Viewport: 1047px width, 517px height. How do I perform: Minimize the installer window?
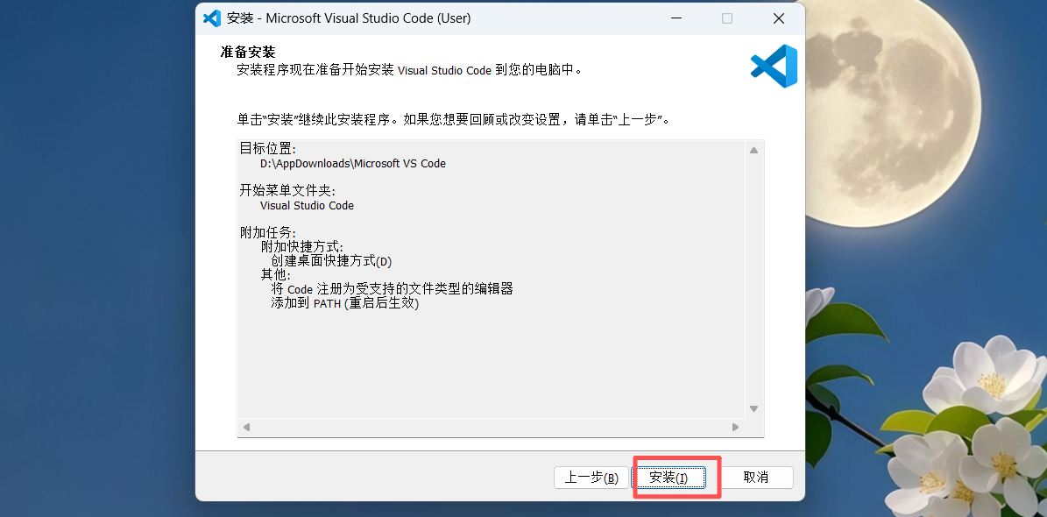(x=676, y=18)
